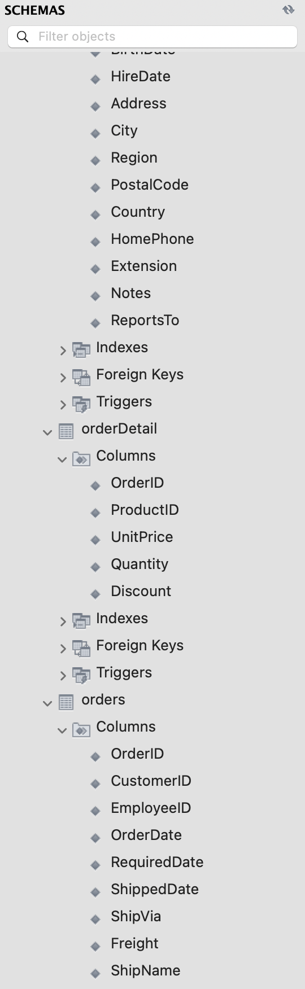Collapse the orders table node
The image size is (305, 989).
pos(47,703)
